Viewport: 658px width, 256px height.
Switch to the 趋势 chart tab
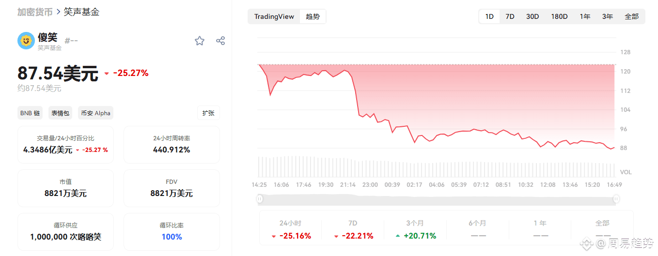[313, 16]
